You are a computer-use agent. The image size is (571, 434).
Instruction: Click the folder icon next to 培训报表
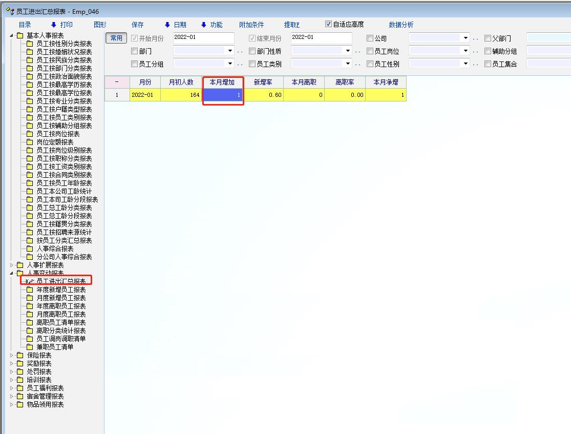20,380
